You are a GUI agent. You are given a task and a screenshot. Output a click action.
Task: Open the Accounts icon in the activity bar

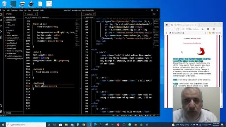1,106
